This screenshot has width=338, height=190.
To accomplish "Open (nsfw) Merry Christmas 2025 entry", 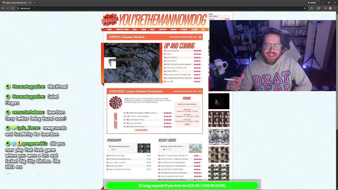I will (176, 68).
